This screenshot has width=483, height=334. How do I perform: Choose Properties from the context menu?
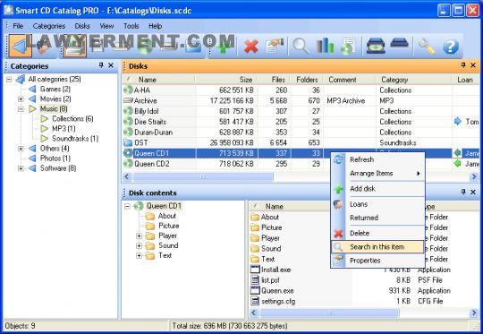378,261
